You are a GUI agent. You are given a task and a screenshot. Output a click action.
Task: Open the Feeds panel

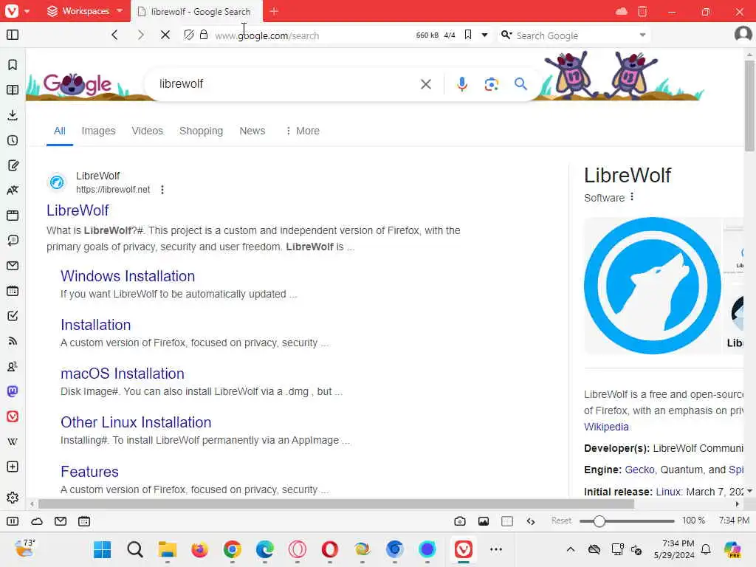(13, 341)
